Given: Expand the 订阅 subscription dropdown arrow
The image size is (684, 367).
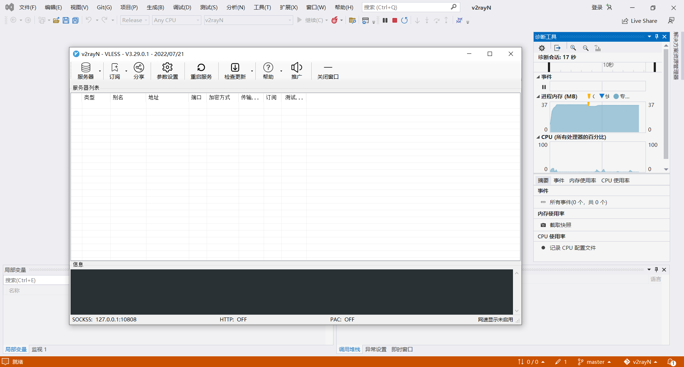Looking at the screenshot, I should click(126, 71).
